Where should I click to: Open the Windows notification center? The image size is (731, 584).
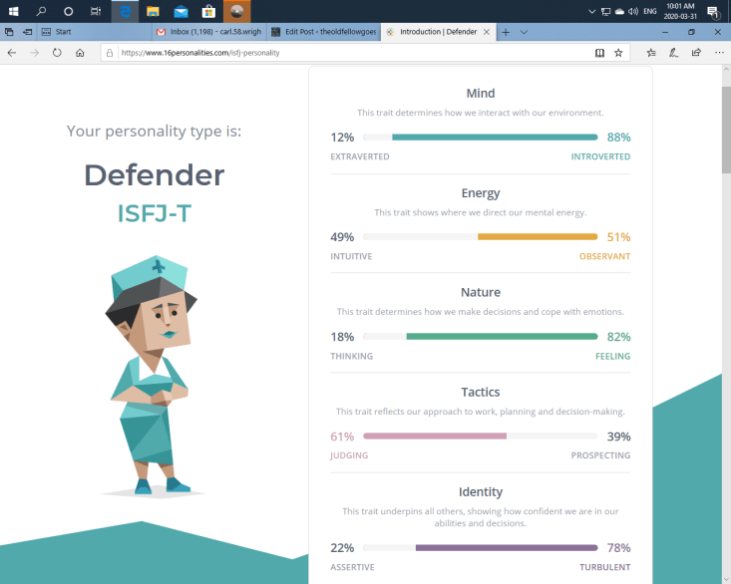(712, 11)
